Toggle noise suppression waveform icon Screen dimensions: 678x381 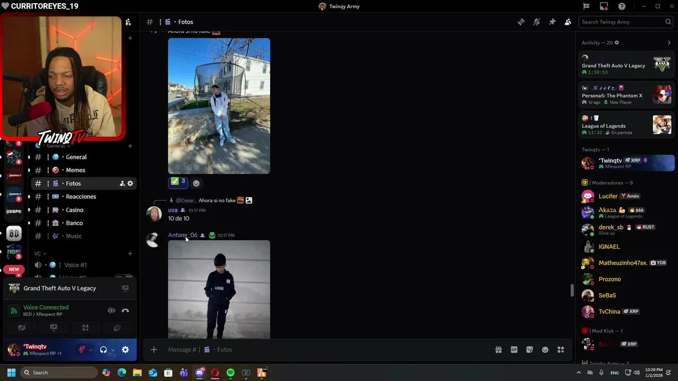pyautogui.click(x=111, y=311)
